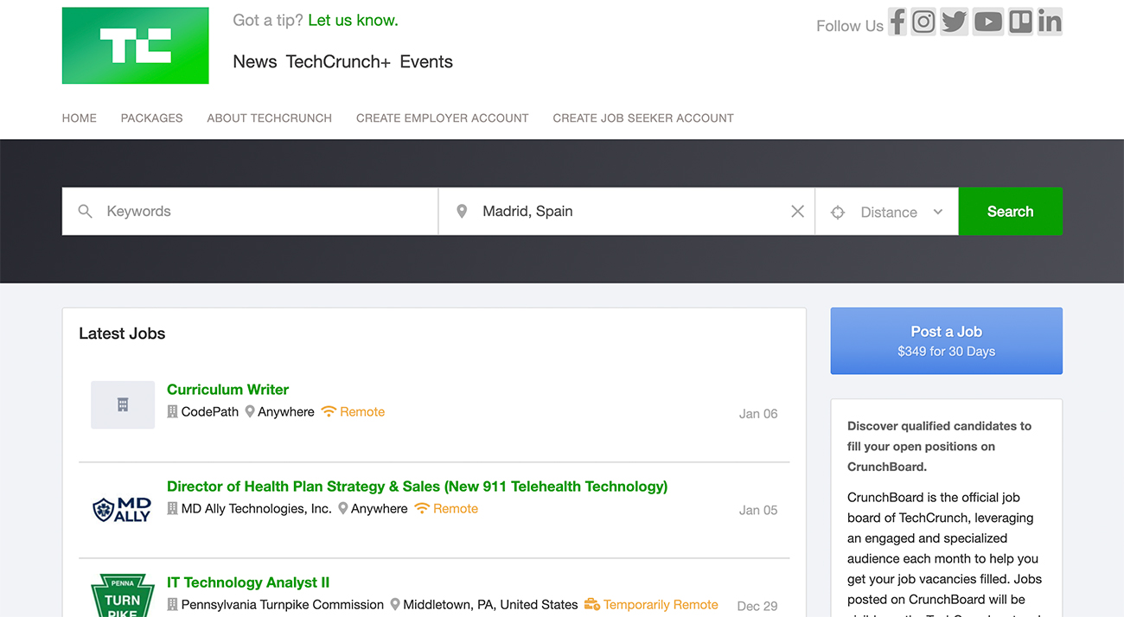Click the location pin icon beside Madrid, Spain
The image size is (1124, 617).
(462, 211)
